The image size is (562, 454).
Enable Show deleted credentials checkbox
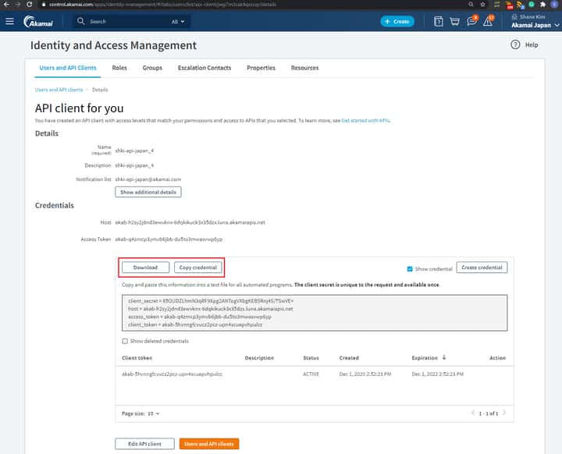coord(126,341)
